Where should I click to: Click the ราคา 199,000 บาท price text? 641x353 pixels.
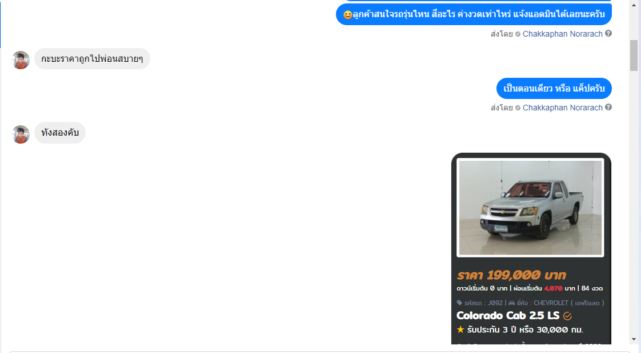pos(511,275)
